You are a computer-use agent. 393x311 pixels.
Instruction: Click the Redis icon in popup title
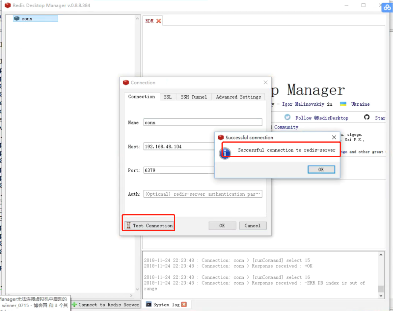[x=221, y=137]
